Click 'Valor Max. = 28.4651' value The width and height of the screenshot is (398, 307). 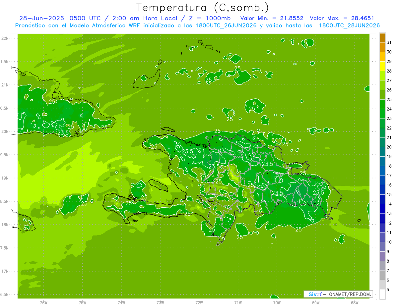(x=342, y=18)
